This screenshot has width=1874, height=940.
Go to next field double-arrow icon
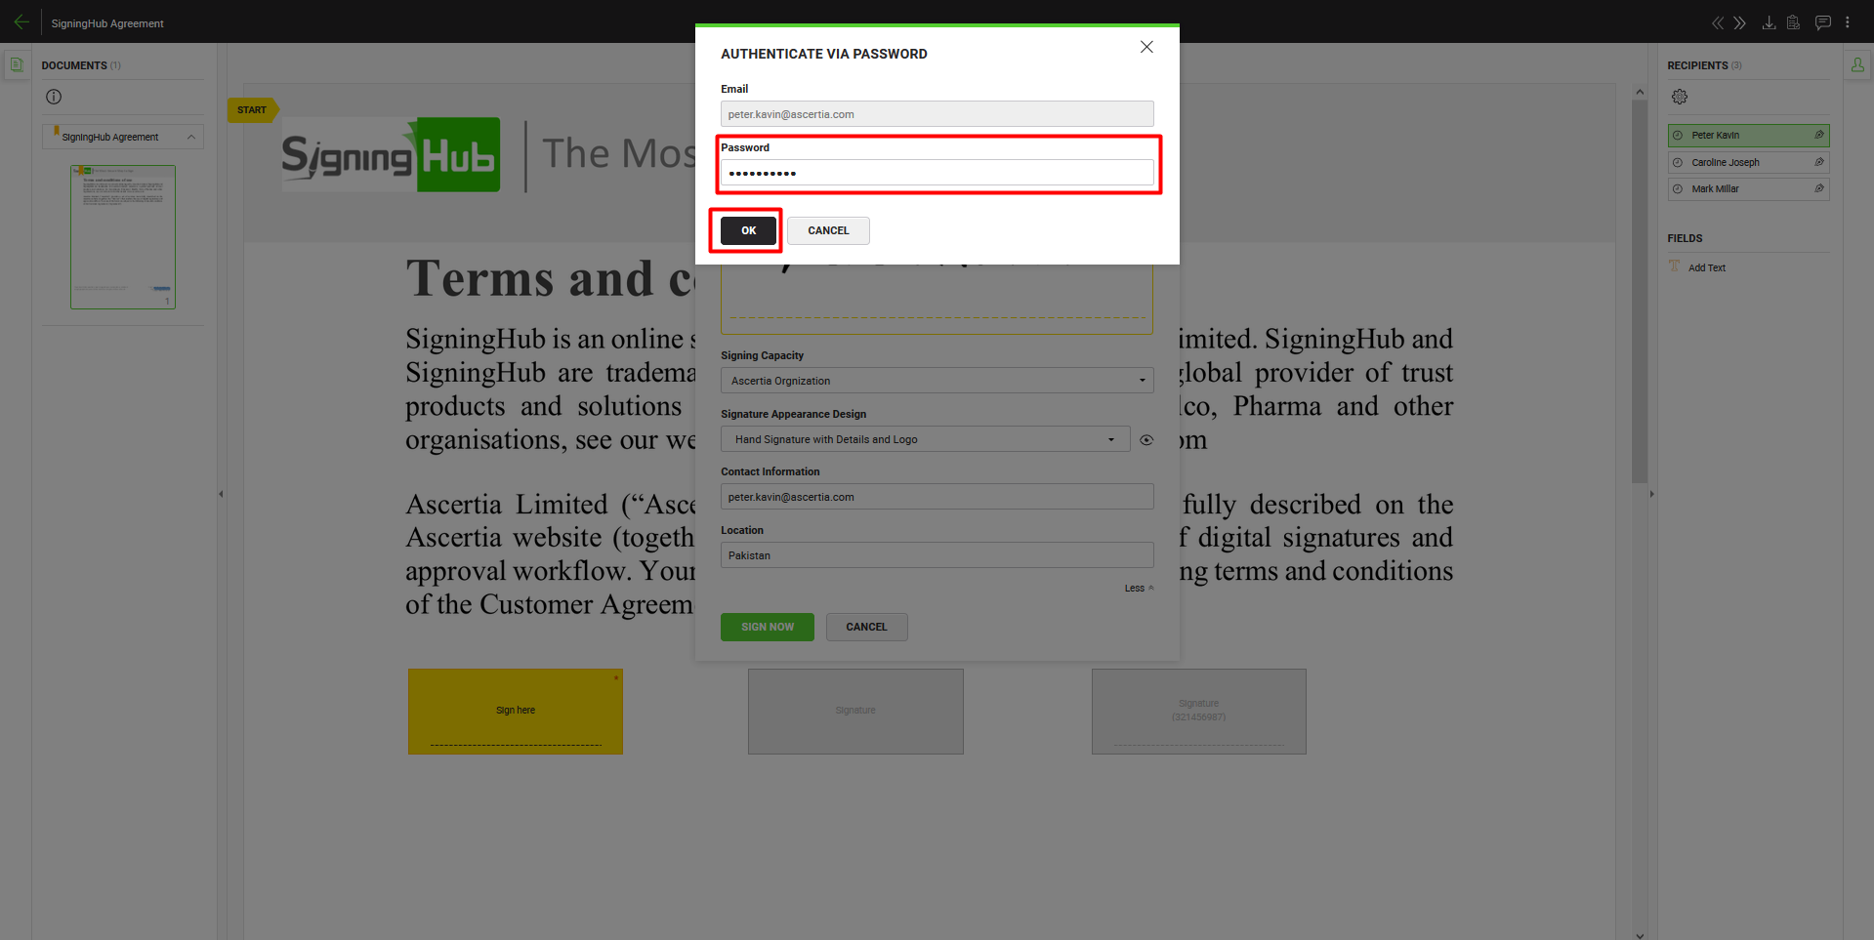(1740, 22)
